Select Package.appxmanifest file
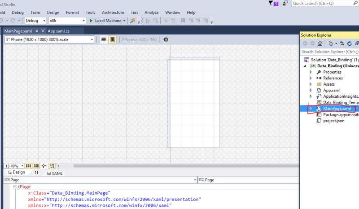Image resolution: width=359 pixels, height=209 pixels. pyautogui.click(x=338, y=115)
